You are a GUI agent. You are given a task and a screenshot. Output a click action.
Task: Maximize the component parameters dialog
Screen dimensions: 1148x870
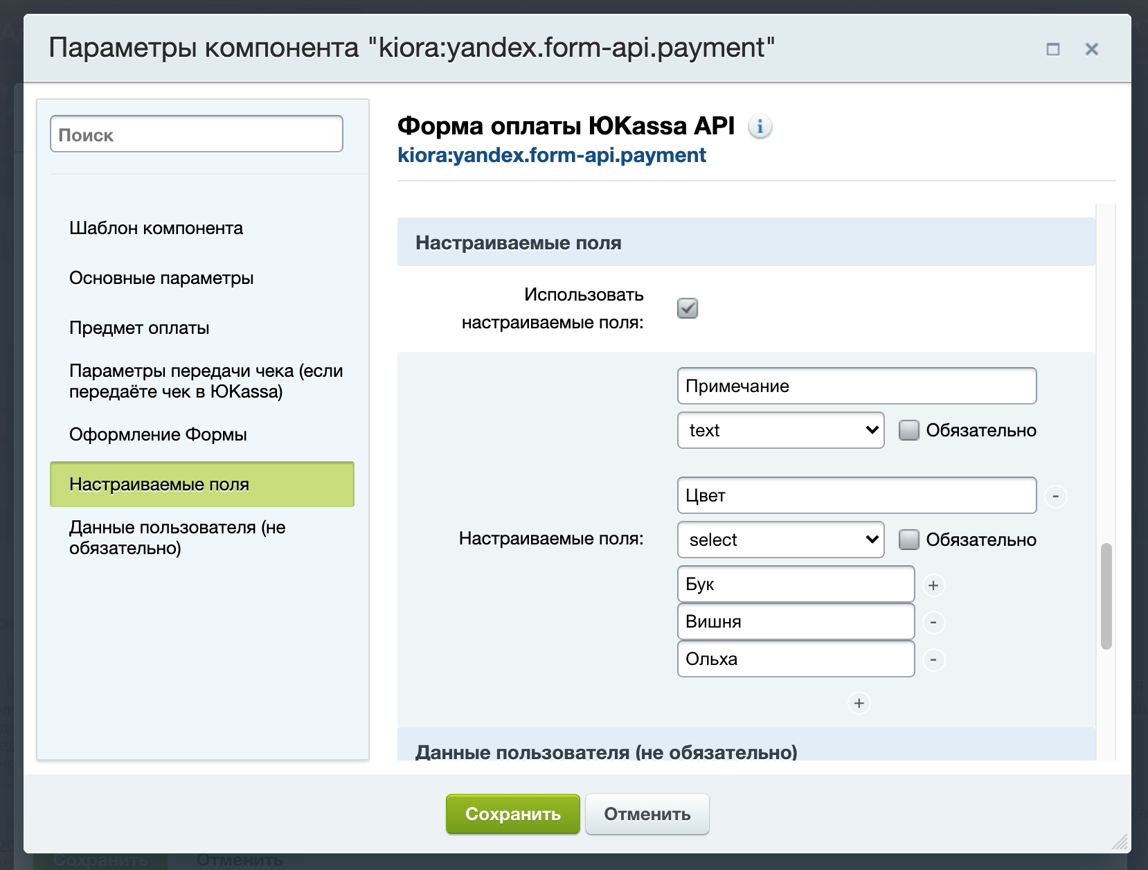[x=1052, y=49]
